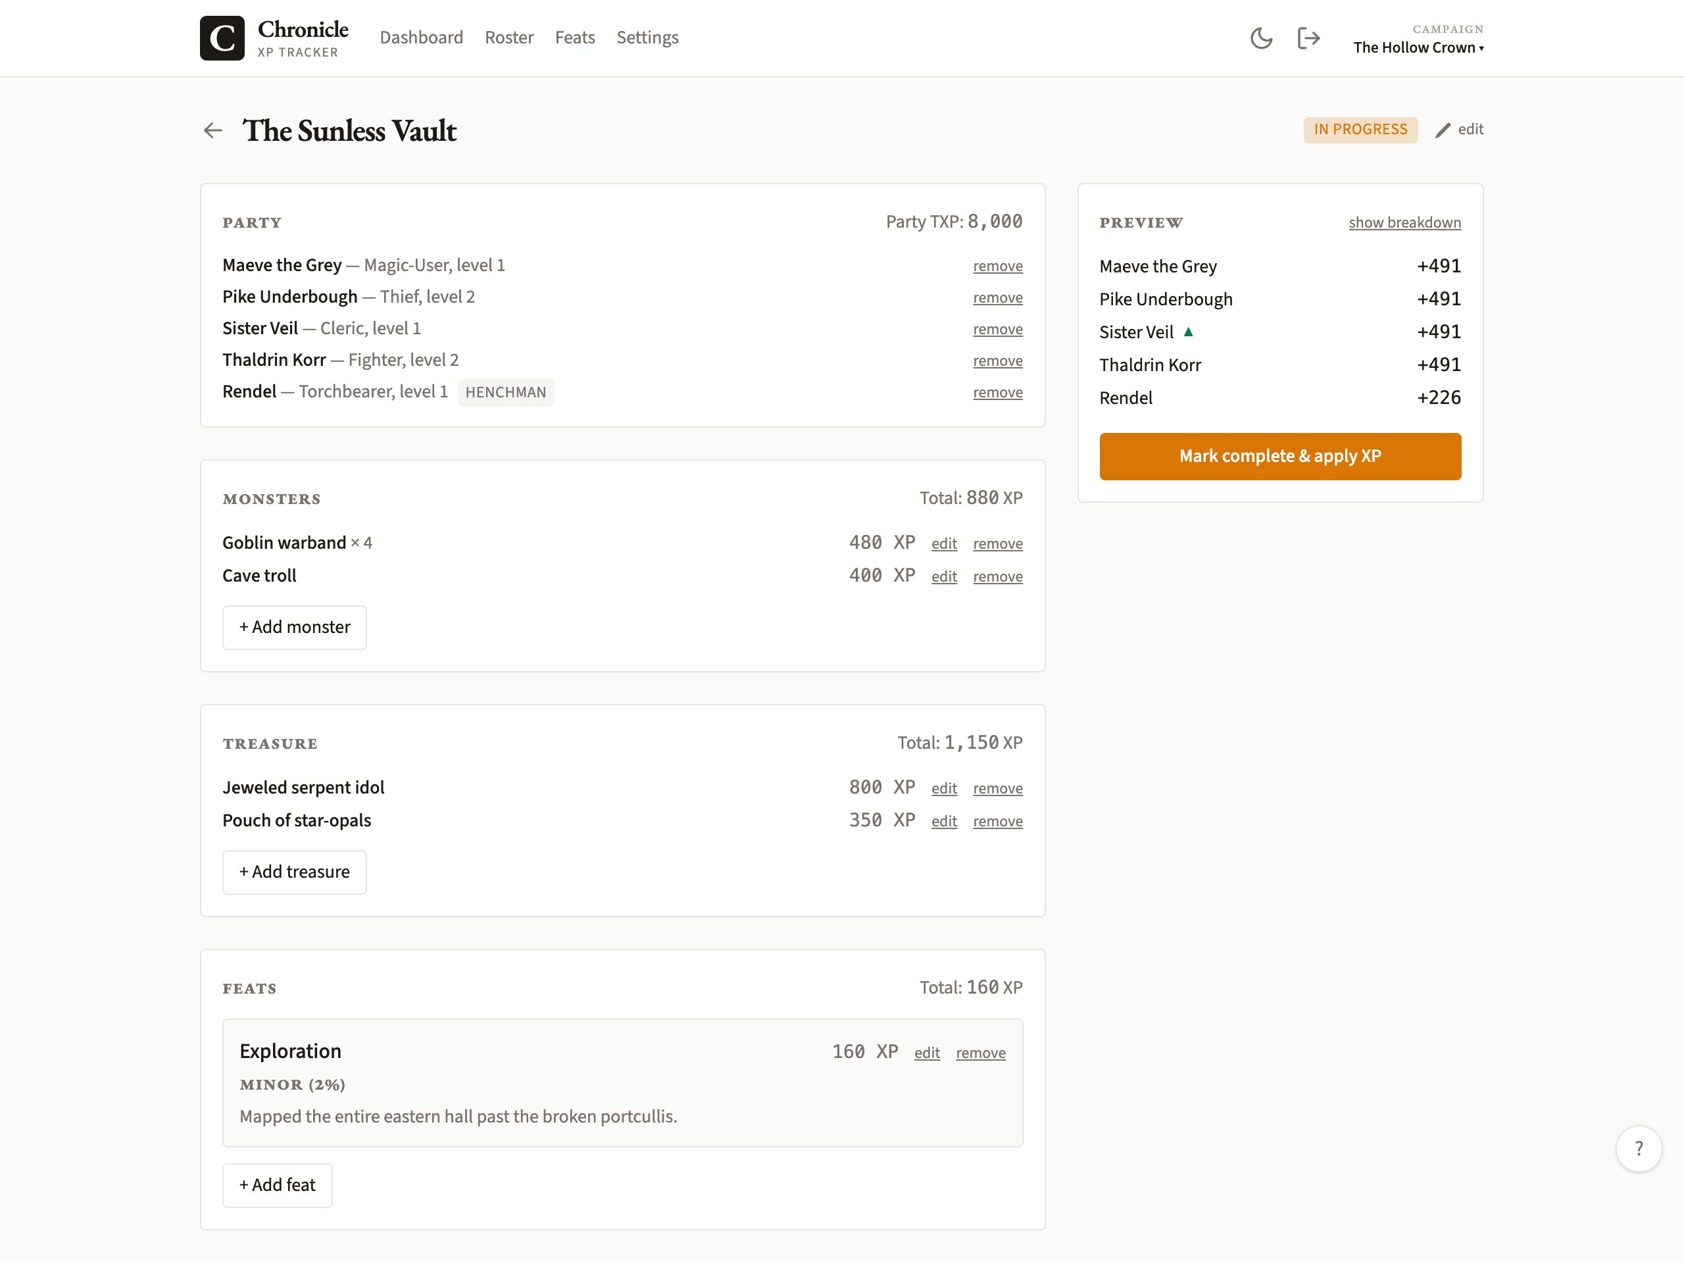Remove Maeve the Grey from party
The image size is (1684, 1262).
coord(997,266)
